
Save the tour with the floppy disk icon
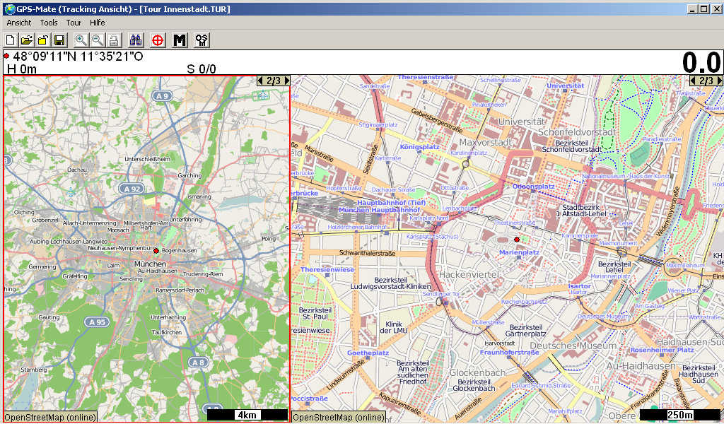pos(59,40)
